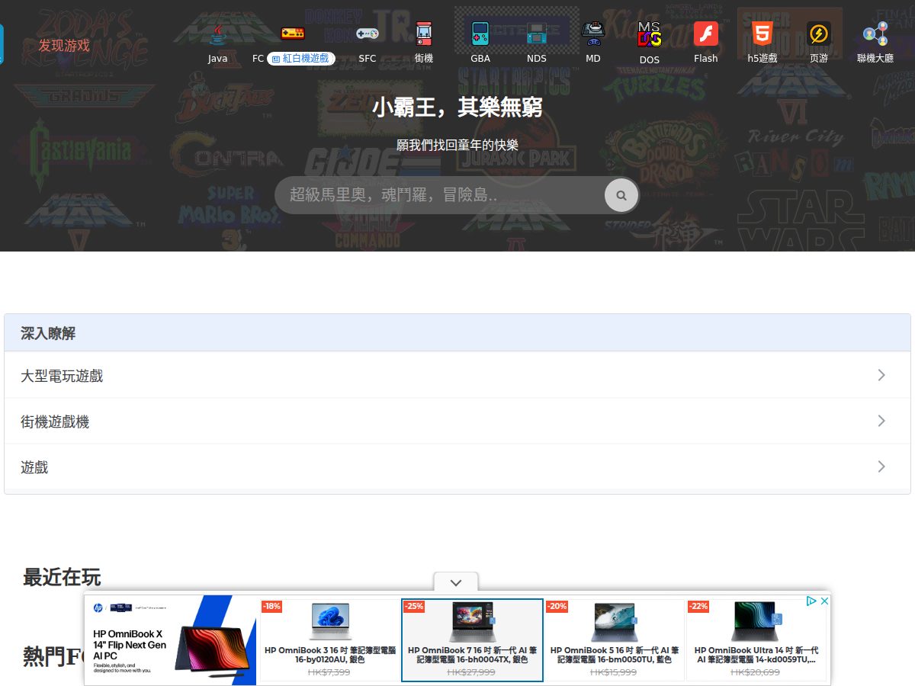Select the GBA handheld icon

(480, 34)
